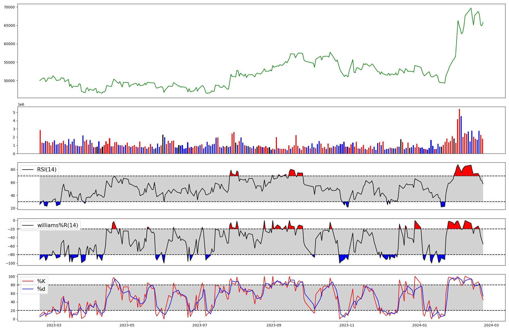509x331 pixels.
Task: Click the 2023-11 date tick label
Action: [347, 325]
